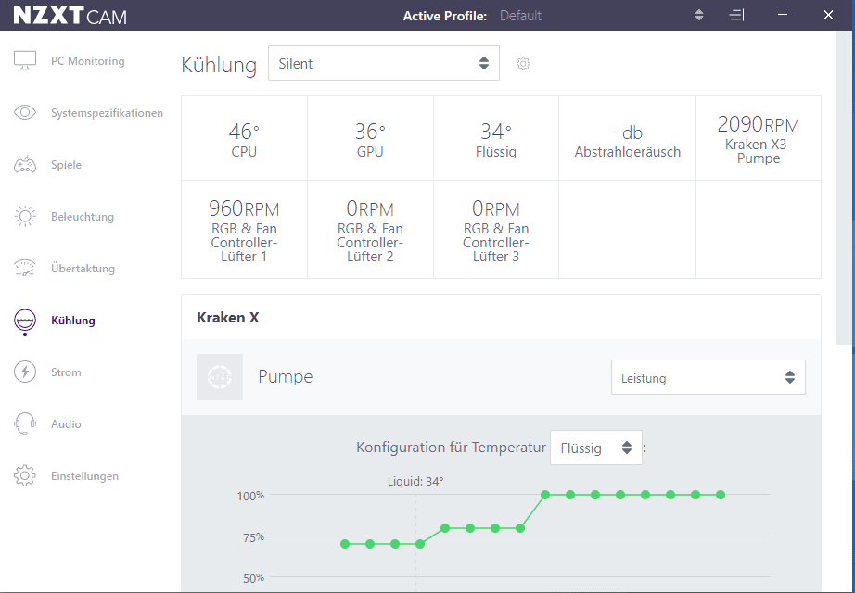Screen dimensions: 855x593
Task: Click the first 100% curve point
Action: click(545, 495)
